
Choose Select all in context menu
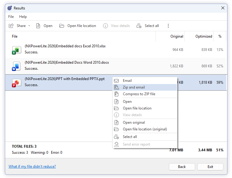click(x=145, y=137)
